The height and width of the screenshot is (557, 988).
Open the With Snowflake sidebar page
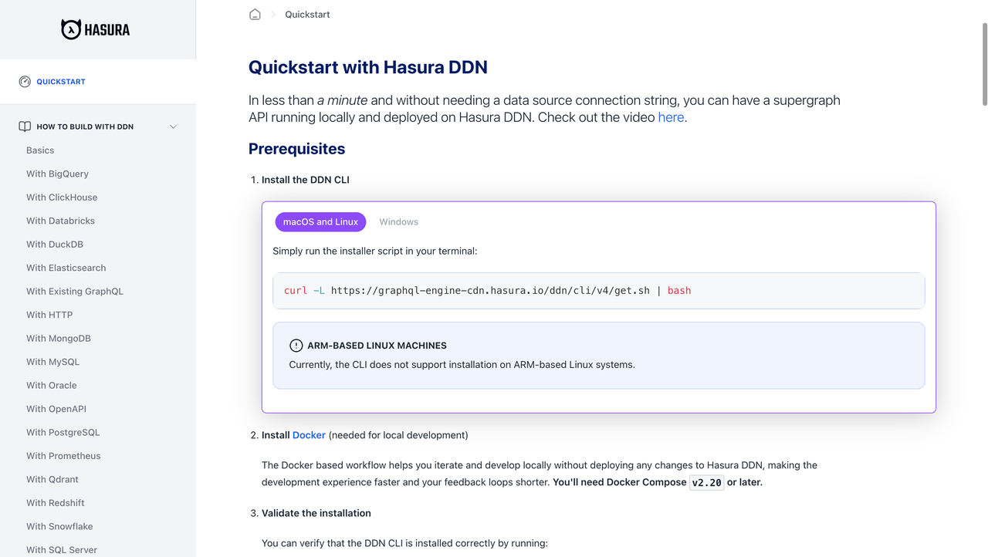click(x=59, y=526)
